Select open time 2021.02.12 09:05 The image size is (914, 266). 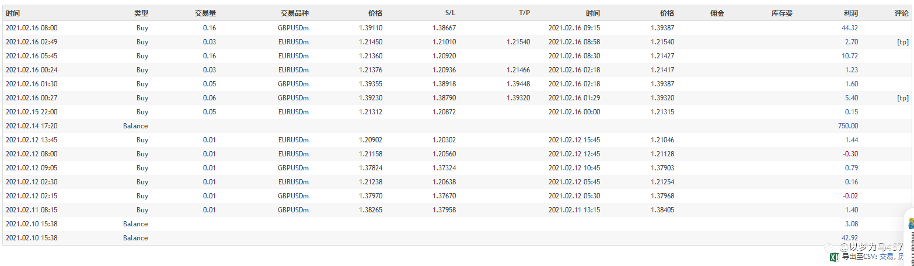point(32,168)
